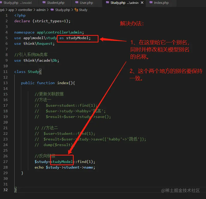The height and width of the screenshot is (199, 206).
Task: Click 'class' keyword on line 11
Action: tap(20, 72)
